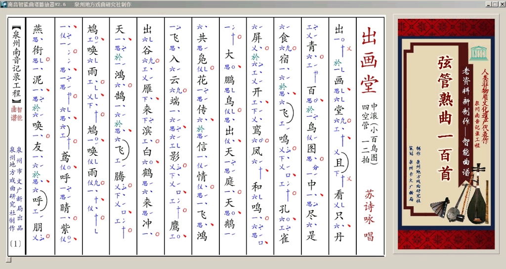Maximize the score player window
This screenshot has height=269, width=506.
pos(495,4)
